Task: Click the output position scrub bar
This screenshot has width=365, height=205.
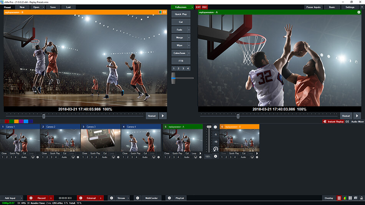Action: pyautogui.click(x=269, y=116)
